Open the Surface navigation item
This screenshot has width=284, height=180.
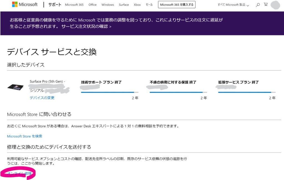pos(124,5)
